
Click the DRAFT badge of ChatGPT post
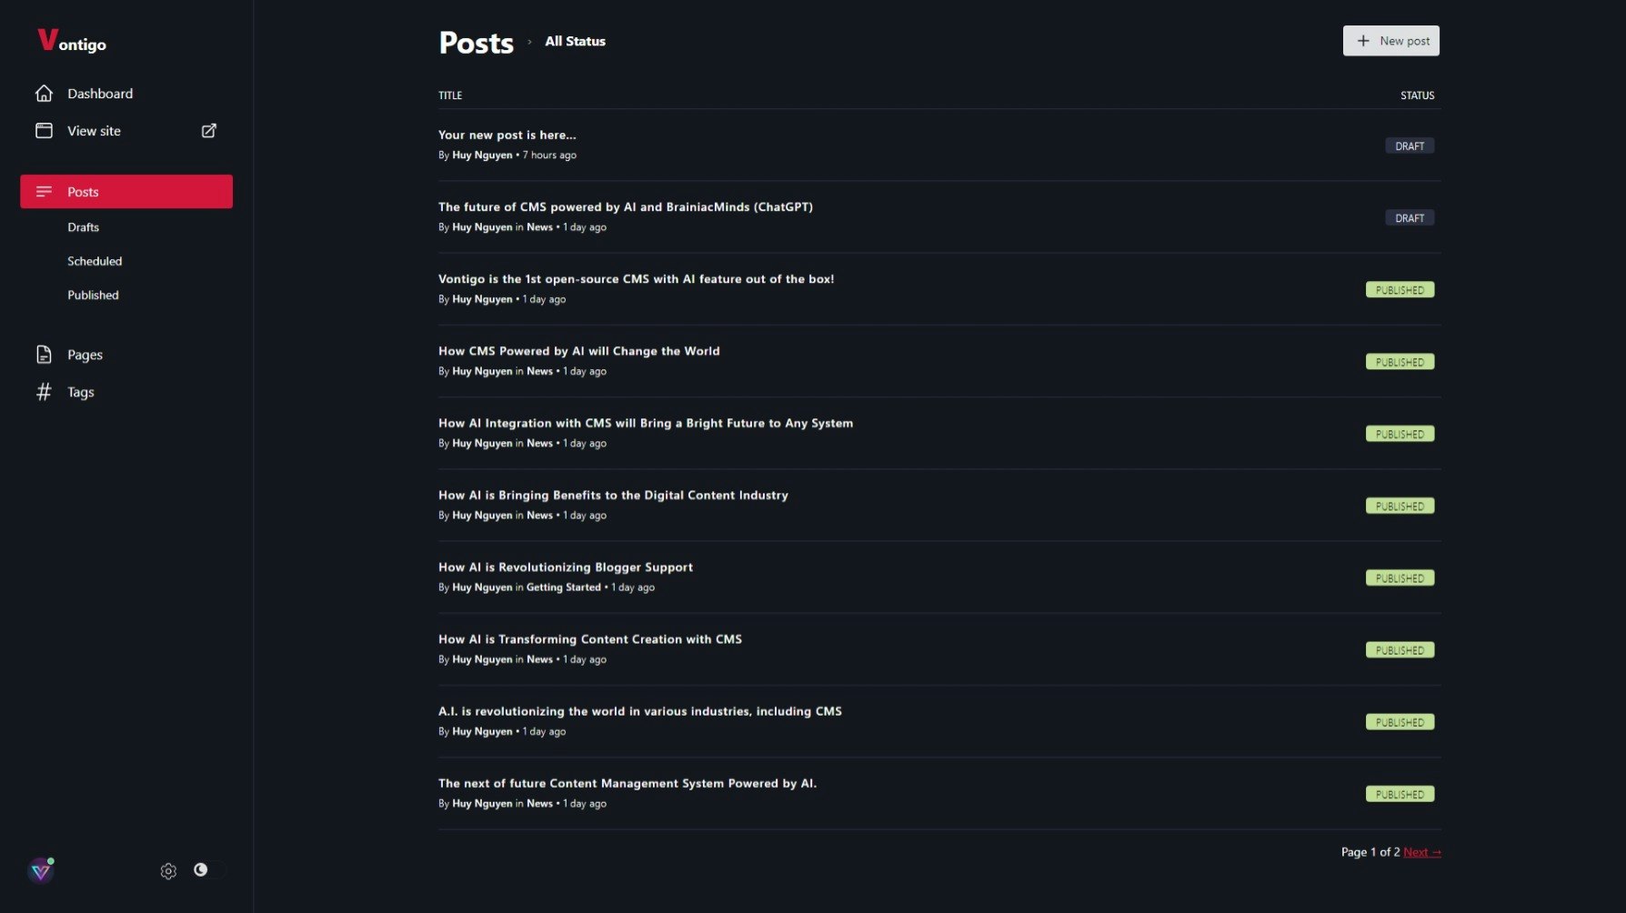[x=1410, y=218]
